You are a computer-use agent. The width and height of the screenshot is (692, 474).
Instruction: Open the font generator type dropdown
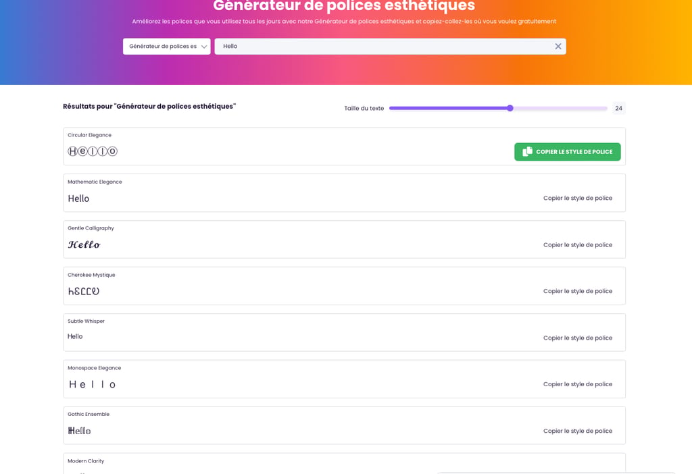click(166, 47)
